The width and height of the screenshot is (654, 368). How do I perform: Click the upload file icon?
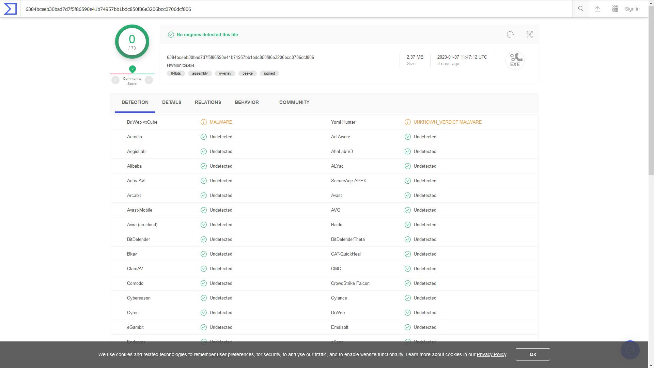pyautogui.click(x=598, y=9)
